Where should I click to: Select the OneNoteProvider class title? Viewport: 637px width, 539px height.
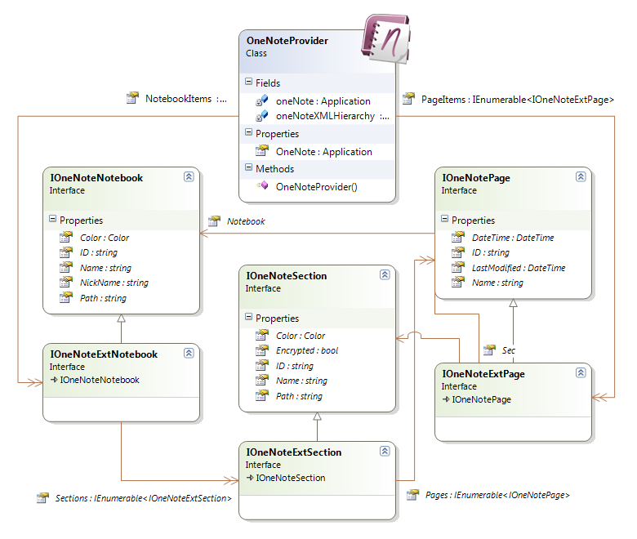pyautogui.click(x=287, y=41)
